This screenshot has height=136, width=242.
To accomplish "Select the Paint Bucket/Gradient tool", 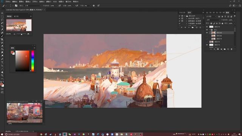I will 2,49.
